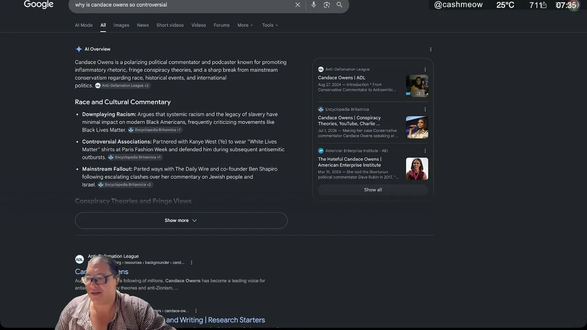Open ADL card thumbnail image

417,86
